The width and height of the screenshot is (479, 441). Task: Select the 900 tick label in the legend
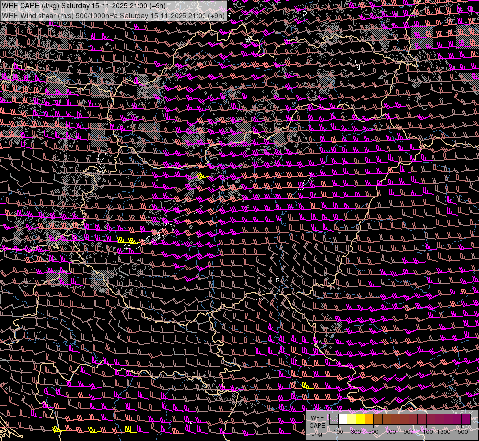point(409,432)
